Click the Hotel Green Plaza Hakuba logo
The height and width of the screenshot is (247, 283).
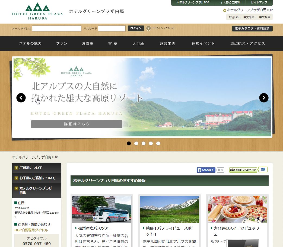click(x=37, y=12)
